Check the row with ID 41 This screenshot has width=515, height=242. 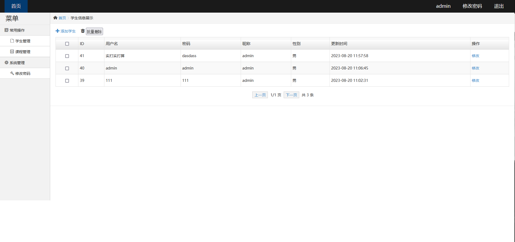(x=67, y=56)
